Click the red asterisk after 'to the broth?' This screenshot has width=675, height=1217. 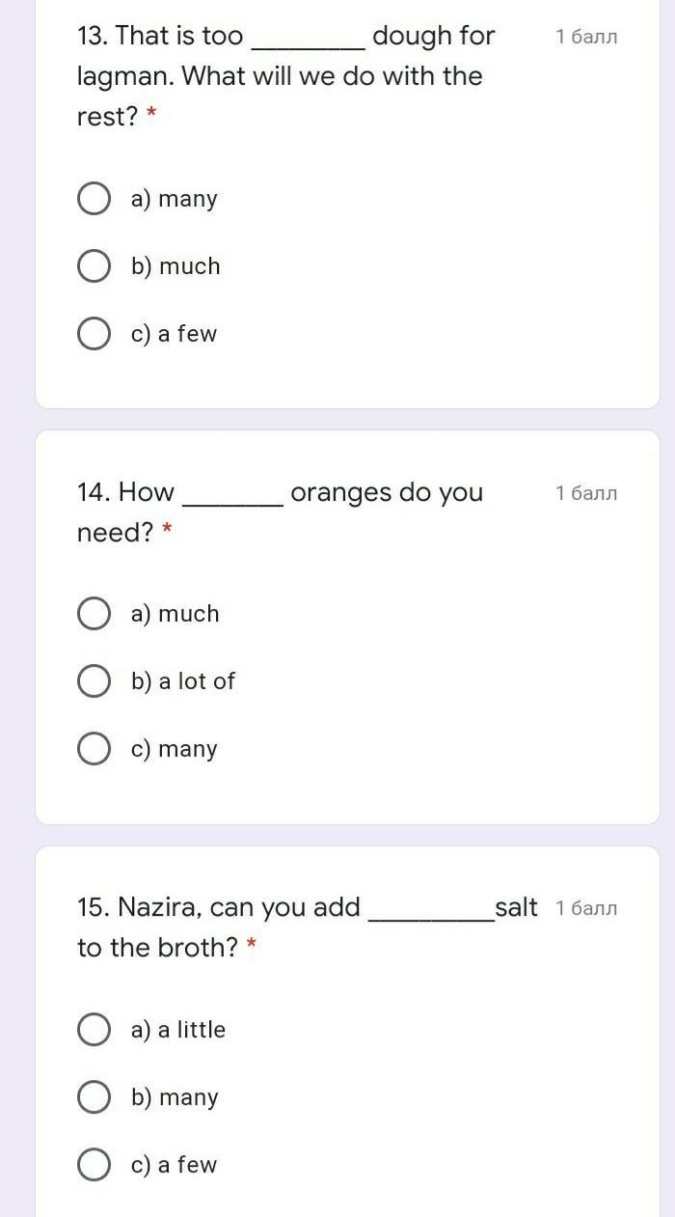(x=252, y=946)
